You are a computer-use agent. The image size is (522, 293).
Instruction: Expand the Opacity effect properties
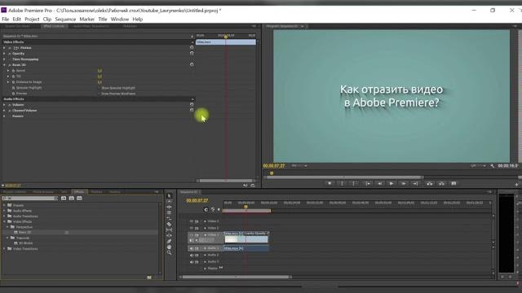(x=4, y=54)
